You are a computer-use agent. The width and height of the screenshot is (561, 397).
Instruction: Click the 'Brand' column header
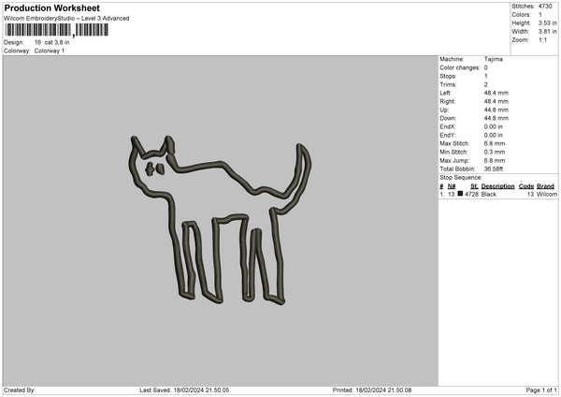click(545, 186)
